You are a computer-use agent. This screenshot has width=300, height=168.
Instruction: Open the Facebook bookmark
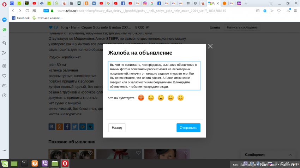[x=21, y=18]
